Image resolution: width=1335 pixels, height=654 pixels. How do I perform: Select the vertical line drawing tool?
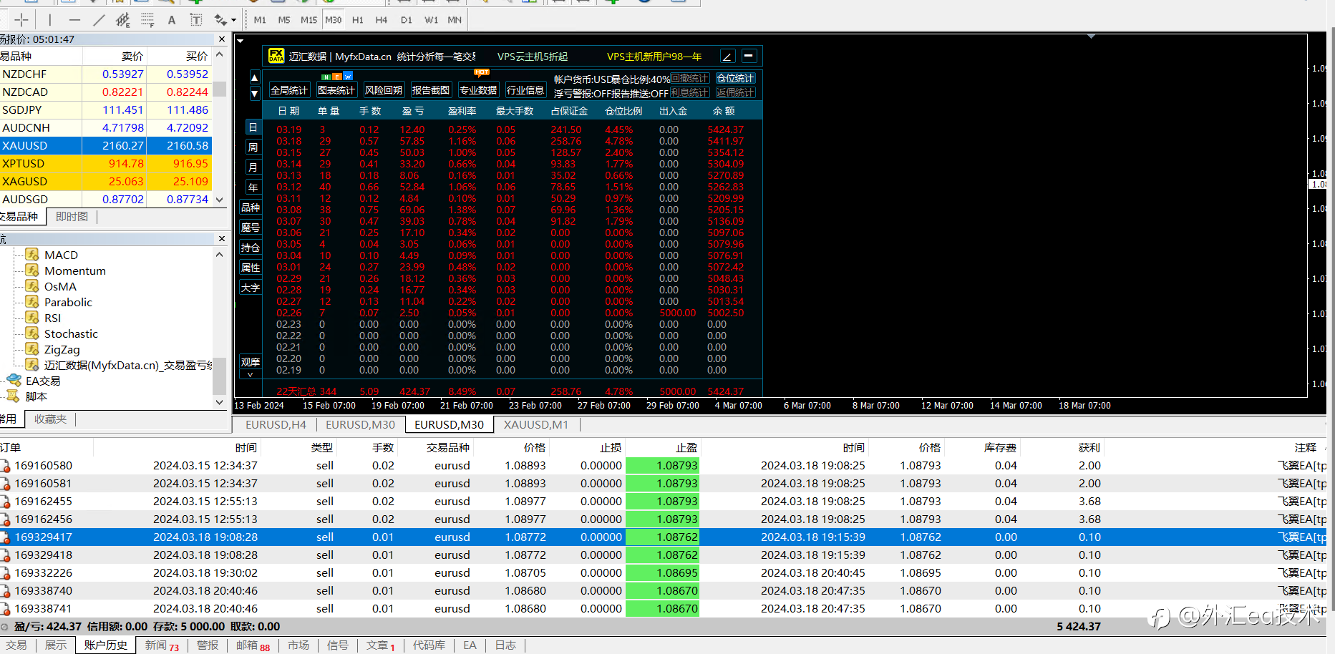(x=50, y=20)
